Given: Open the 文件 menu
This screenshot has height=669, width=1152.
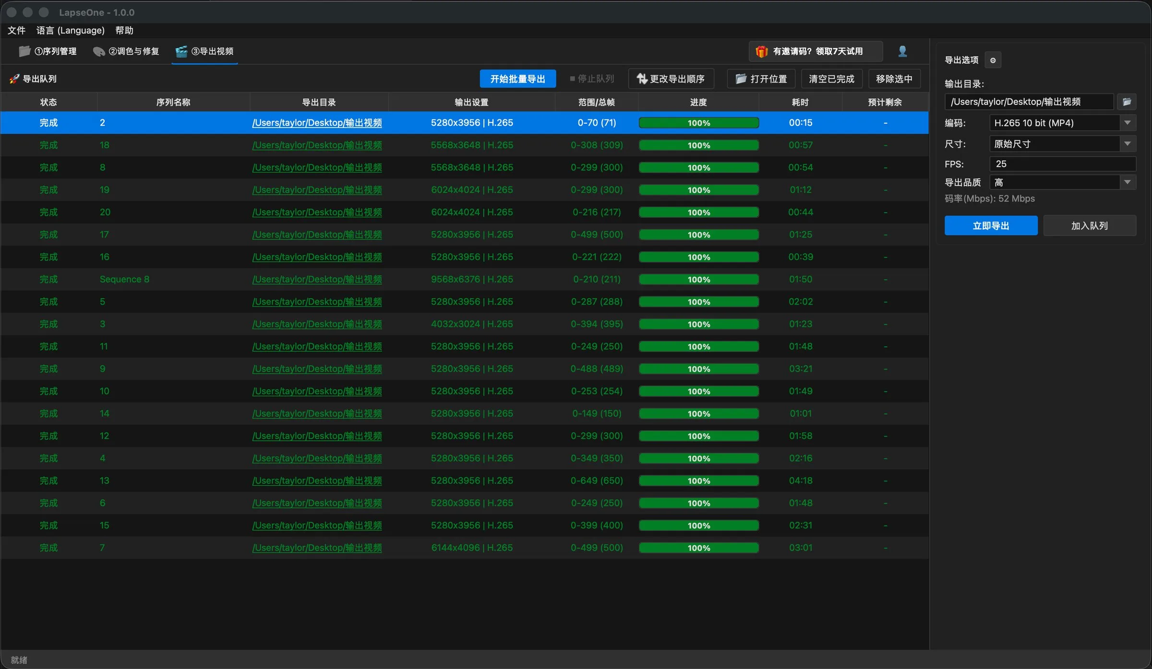Looking at the screenshot, I should (x=16, y=30).
